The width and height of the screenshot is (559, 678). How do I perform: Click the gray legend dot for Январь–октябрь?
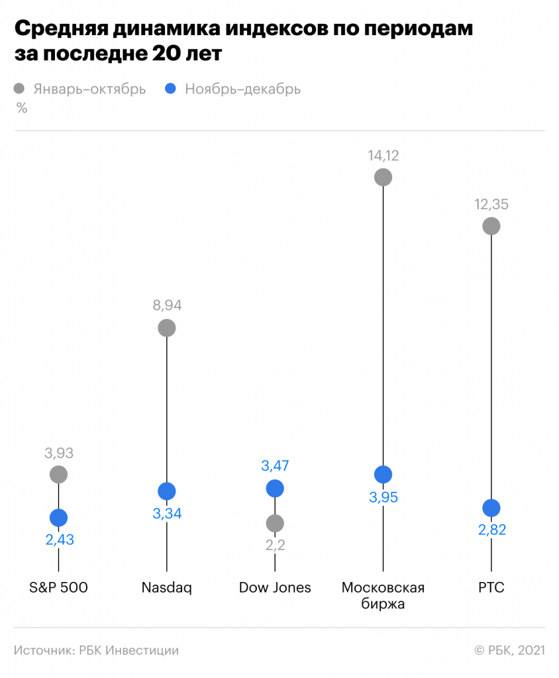19,89
